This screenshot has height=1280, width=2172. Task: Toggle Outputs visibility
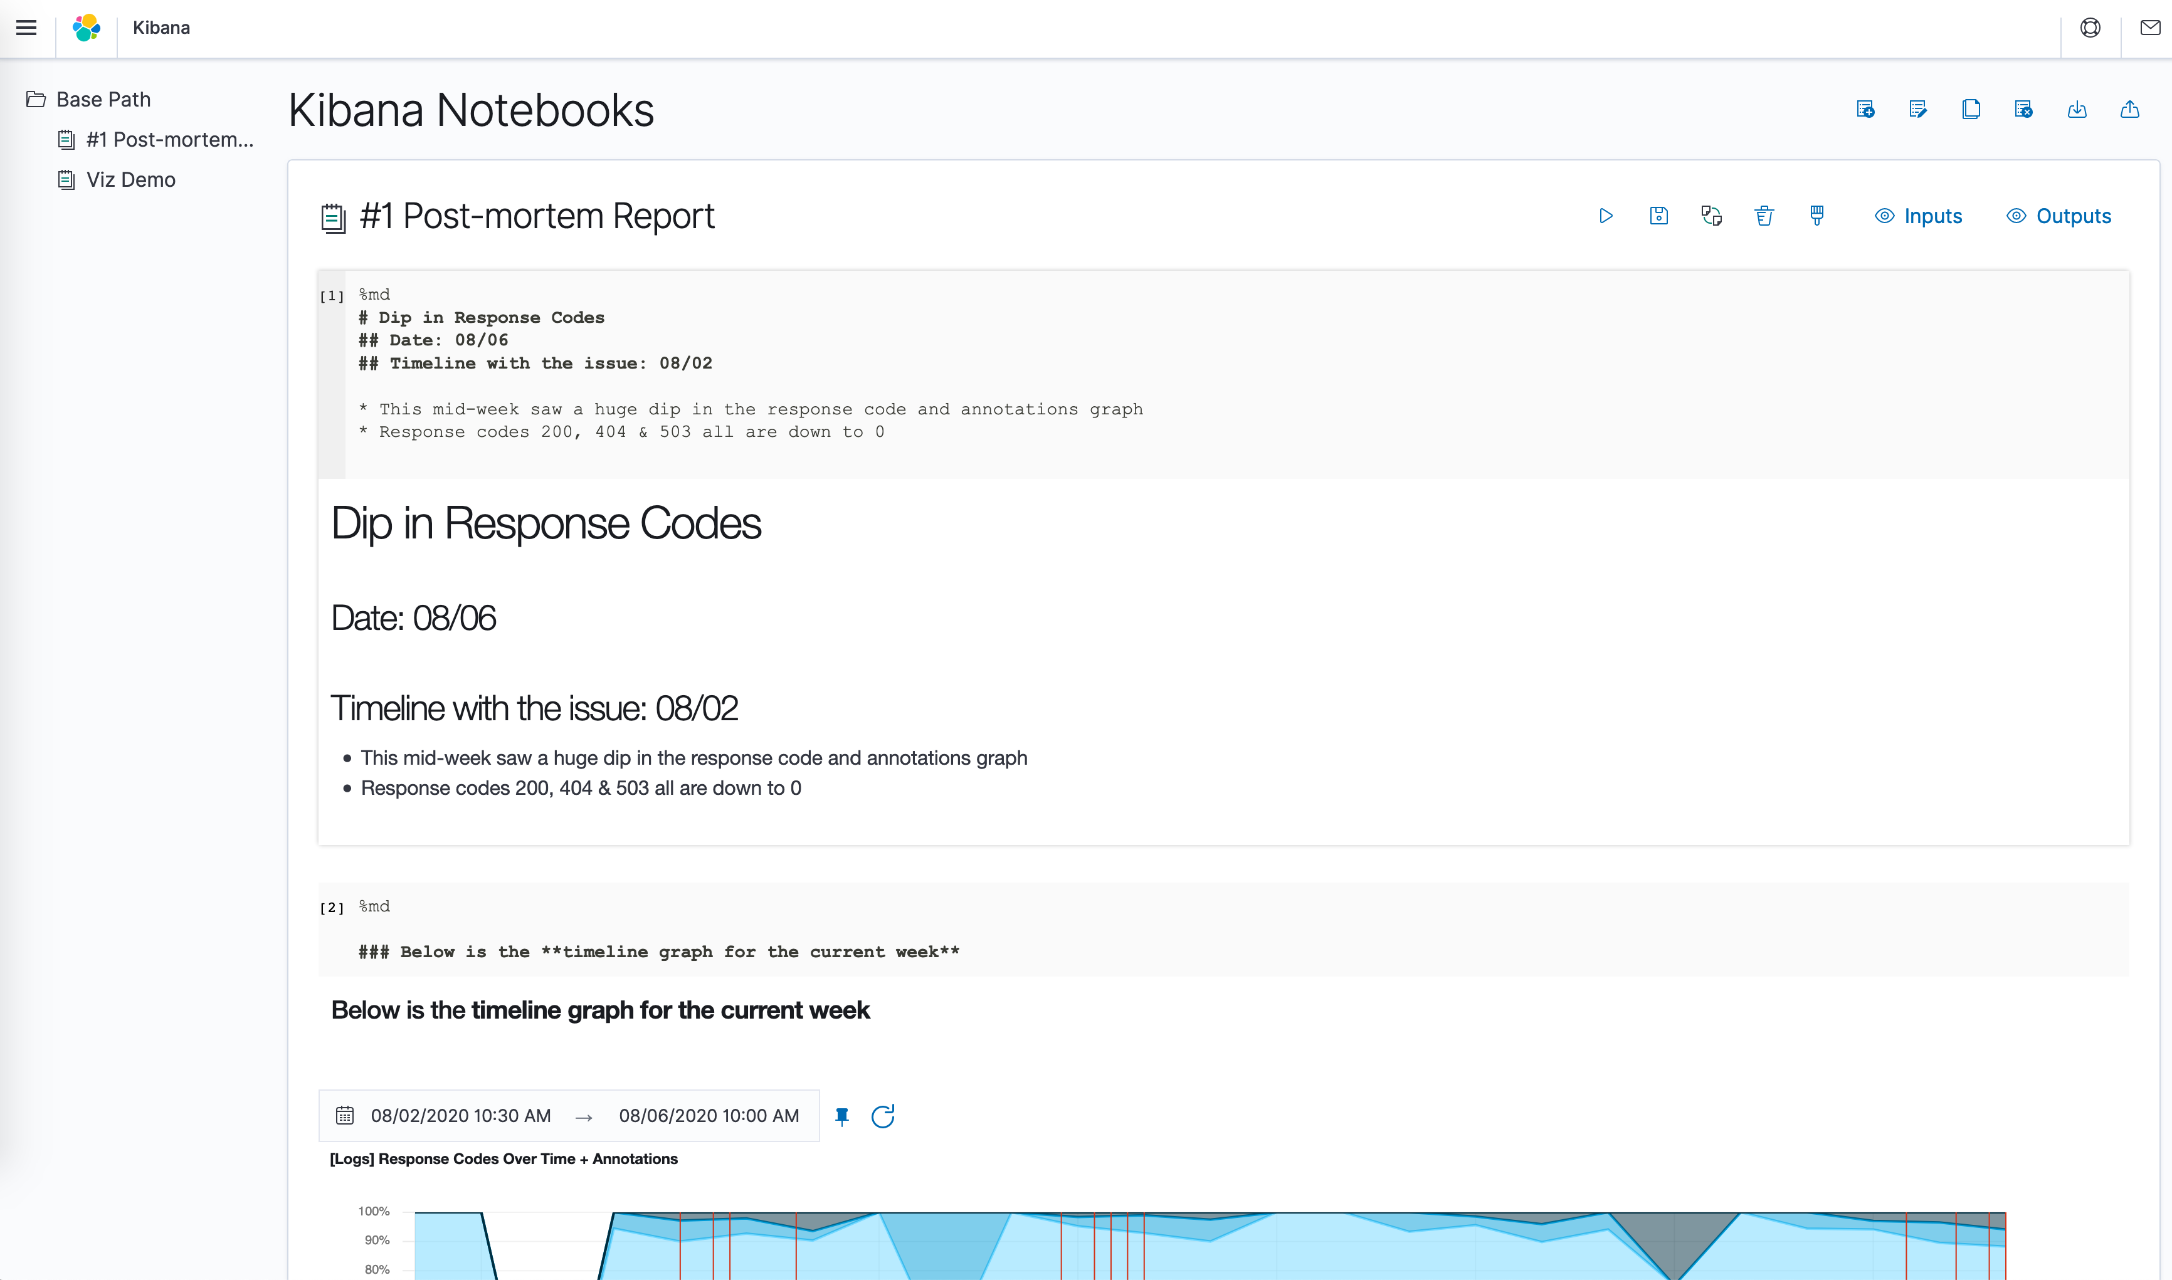[2058, 216]
